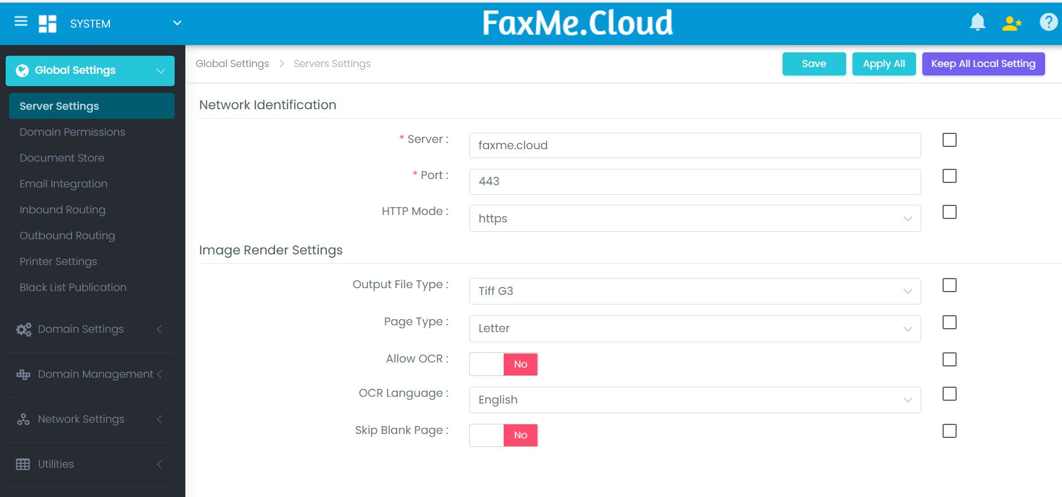Tick the checkbox beside Output File Type
Image resolution: width=1062 pixels, height=497 pixels.
point(949,285)
